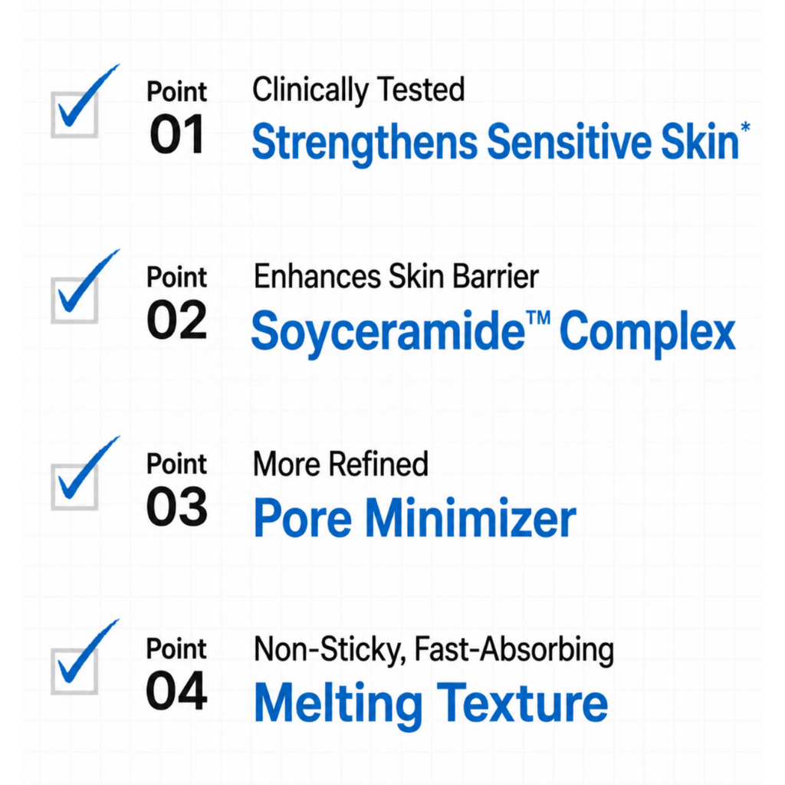This screenshot has height=785, width=785.
Task: Toggle the Point 01 checkbox
Action: (x=74, y=115)
